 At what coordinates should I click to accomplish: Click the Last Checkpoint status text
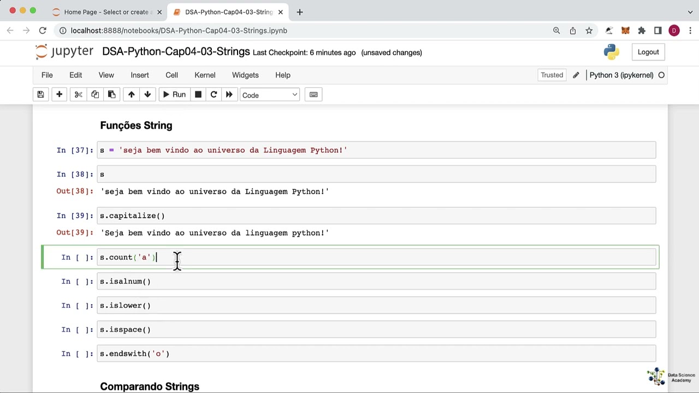pyautogui.click(x=304, y=52)
